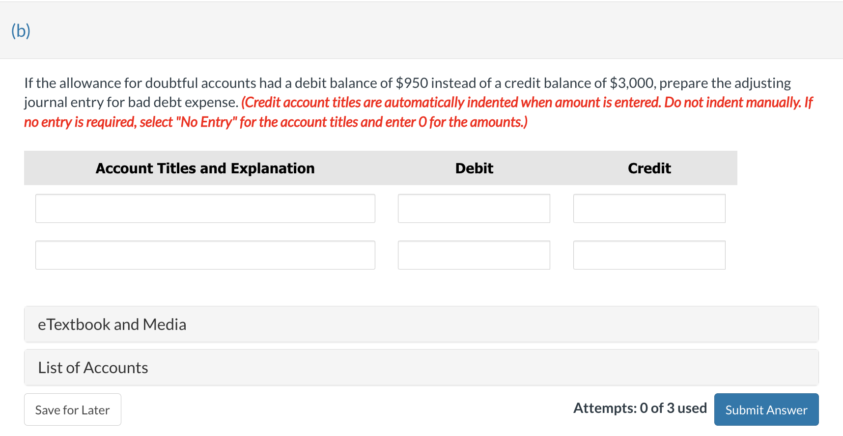Screen dimensions: 843x436
Task: Expand the List of Accounts section
Action: pyautogui.click(x=92, y=367)
